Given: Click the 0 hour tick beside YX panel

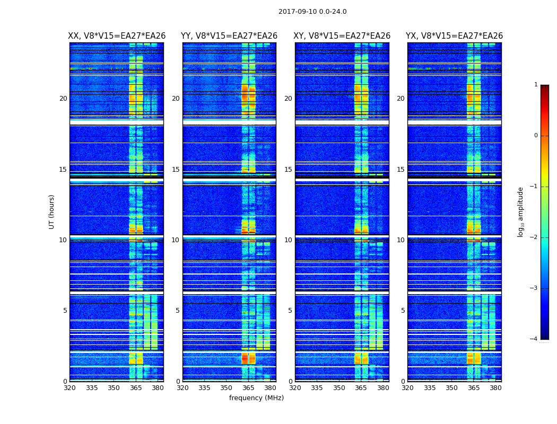Looking at the screenshot, I should [x=403, y=382].
